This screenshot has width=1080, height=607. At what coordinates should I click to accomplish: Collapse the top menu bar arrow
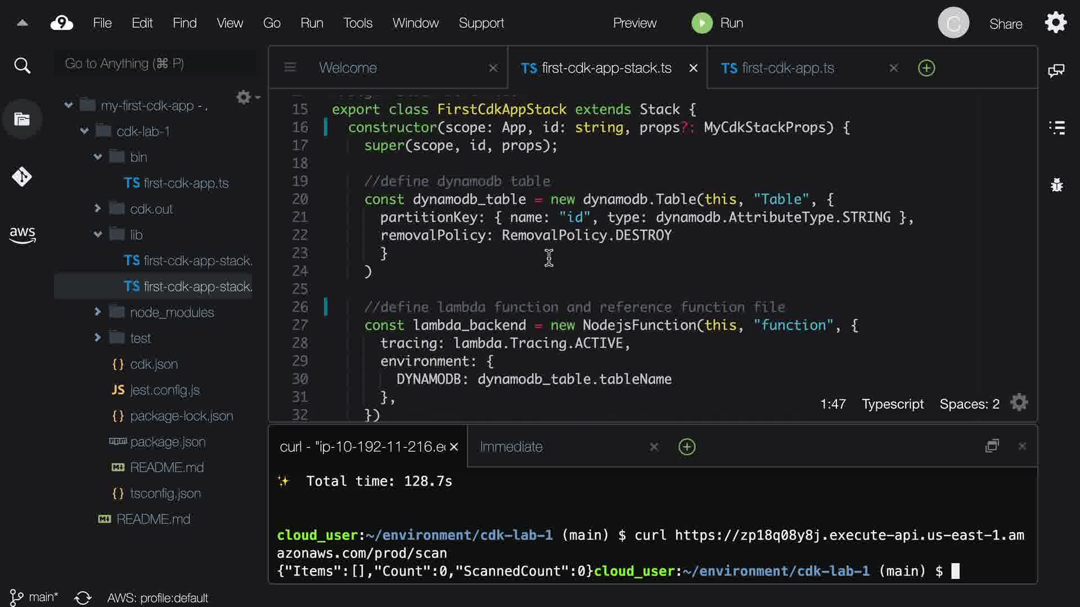(22, 23)
